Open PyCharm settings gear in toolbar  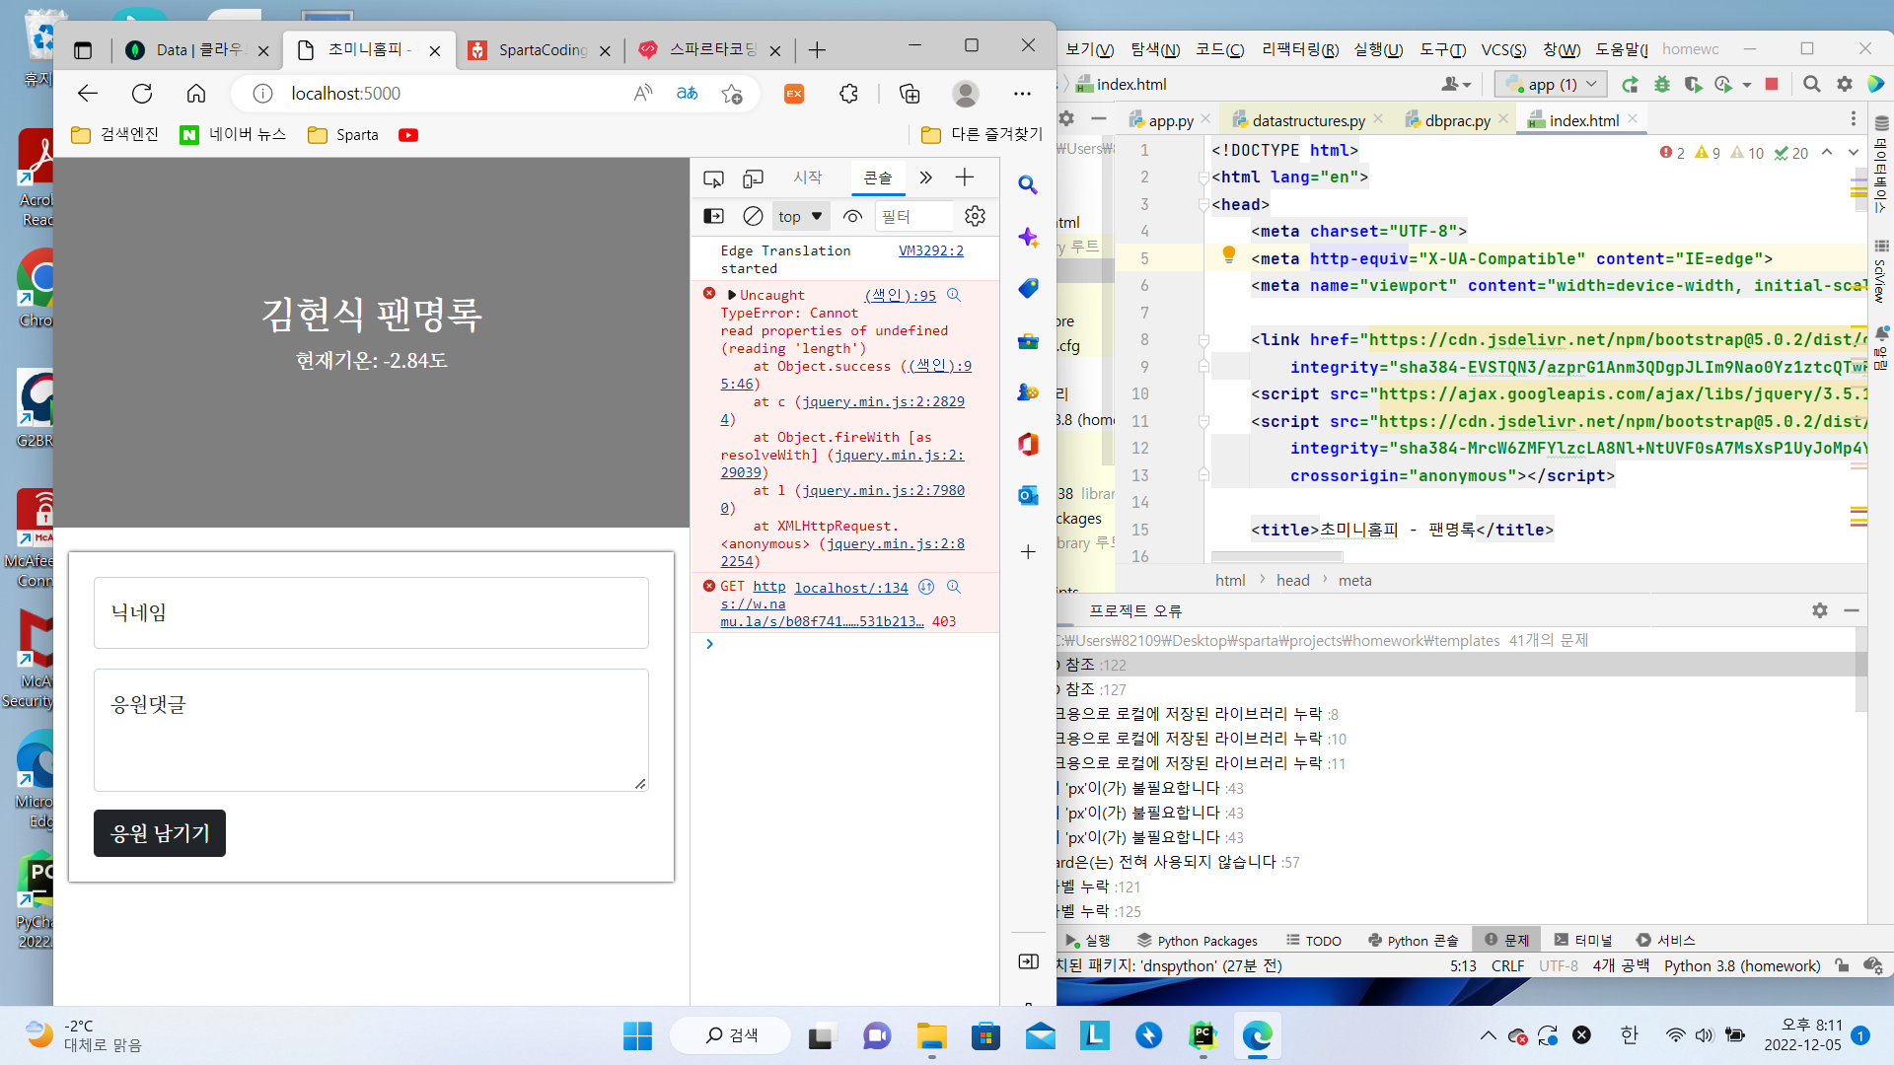[x=1845, y=85]
